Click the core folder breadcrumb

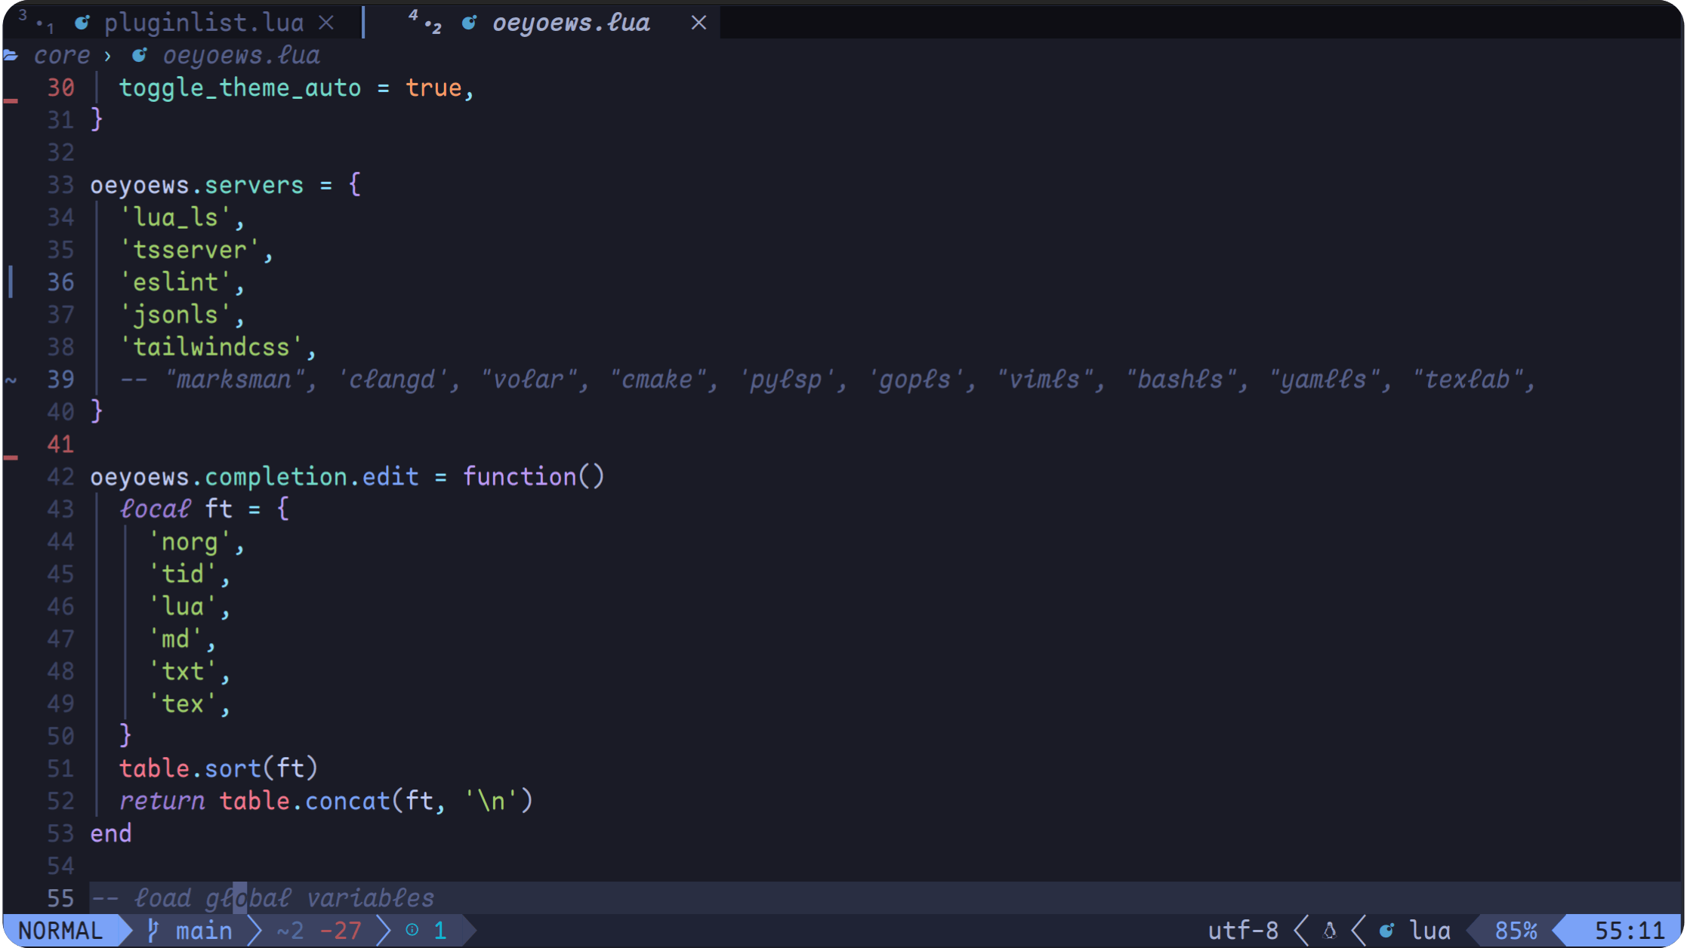tap(62, 56)
